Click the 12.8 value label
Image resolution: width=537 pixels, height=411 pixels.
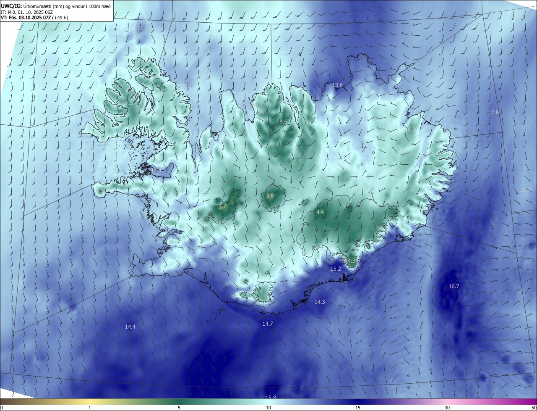point(493,112)
